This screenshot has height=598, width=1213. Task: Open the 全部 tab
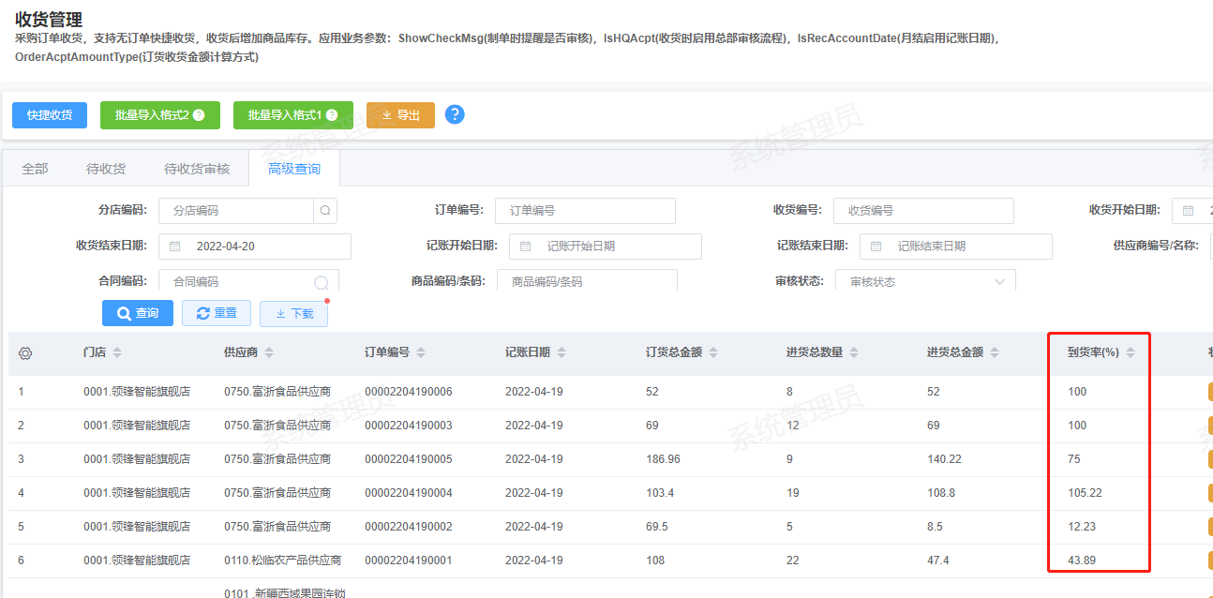pos(35,169)
